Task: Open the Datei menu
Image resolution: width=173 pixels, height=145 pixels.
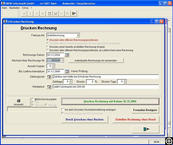Action: coord(4,8)
